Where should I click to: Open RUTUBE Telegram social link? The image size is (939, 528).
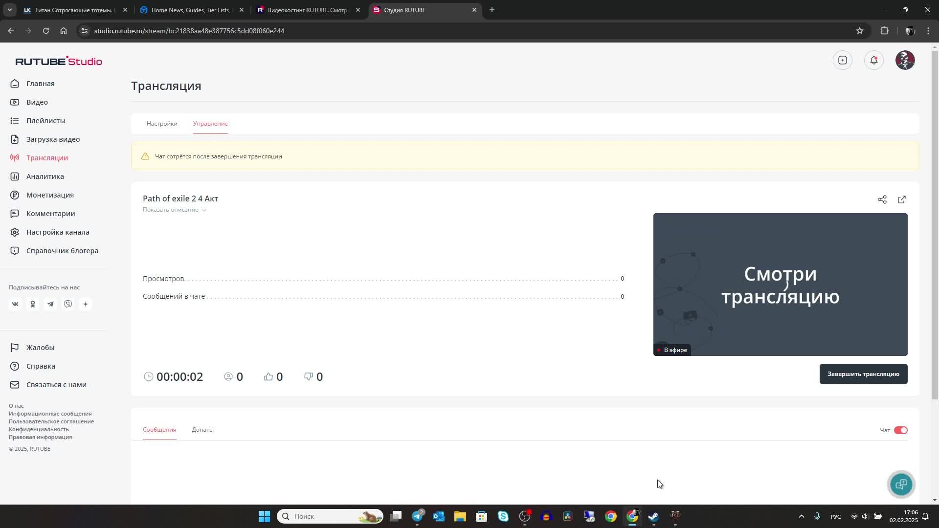pos(50,304)
